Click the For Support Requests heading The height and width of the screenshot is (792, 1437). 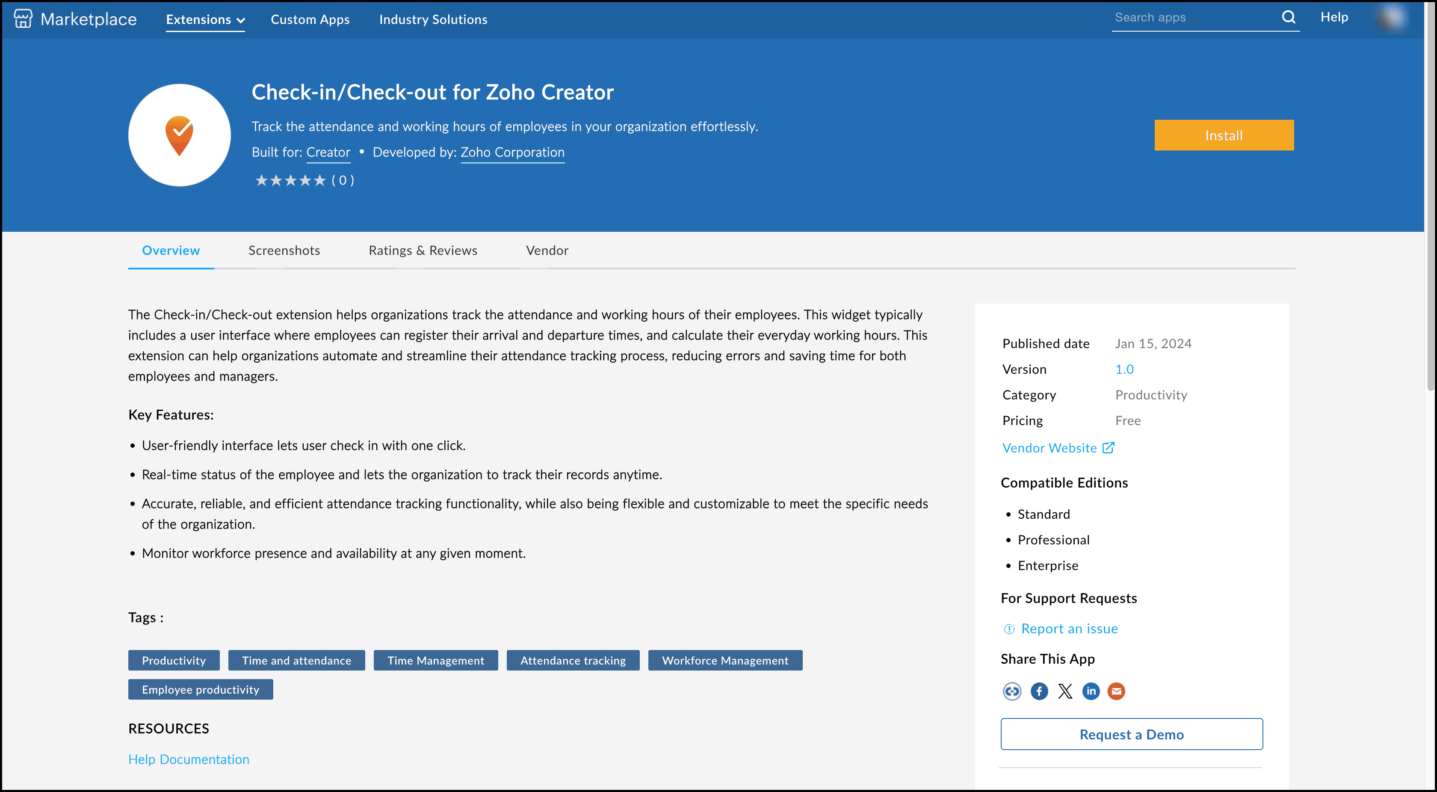click(x=1068, y=598)
